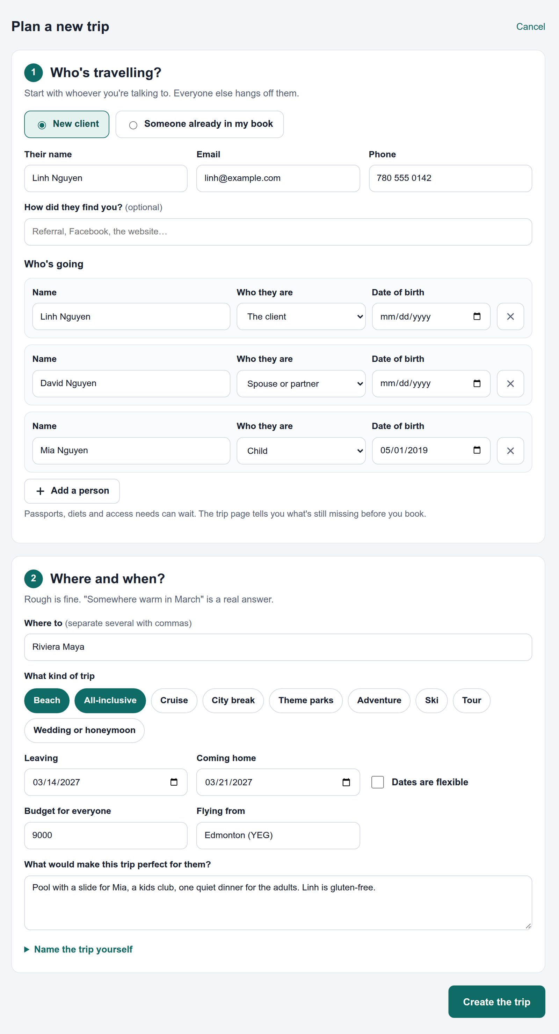559x1034 pixels.
Task: Toggle the Tour trip chip
Action: (x=471, y=700)
